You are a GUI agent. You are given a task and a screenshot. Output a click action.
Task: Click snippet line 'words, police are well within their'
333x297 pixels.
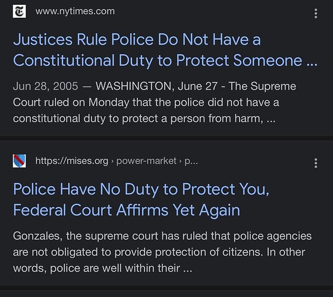[102, 268]
